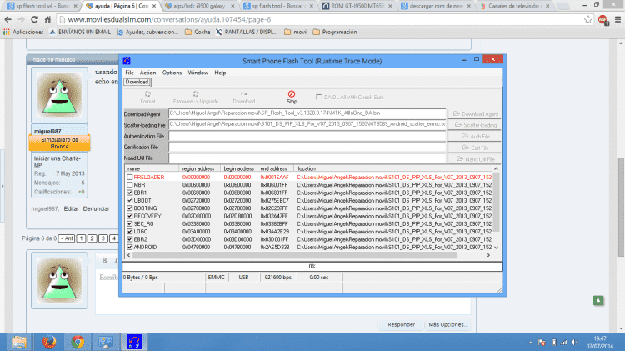
Task: Open the Nand Util File browser button
Action: [475, 158]
